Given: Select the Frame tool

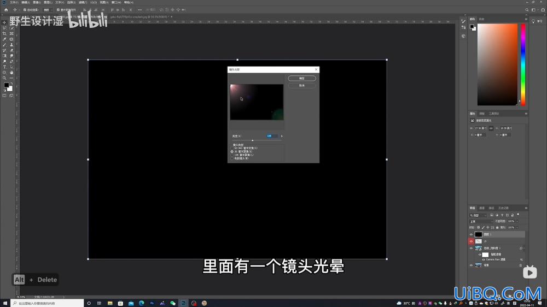Looking at the screenshot, I should click(11, 33).
